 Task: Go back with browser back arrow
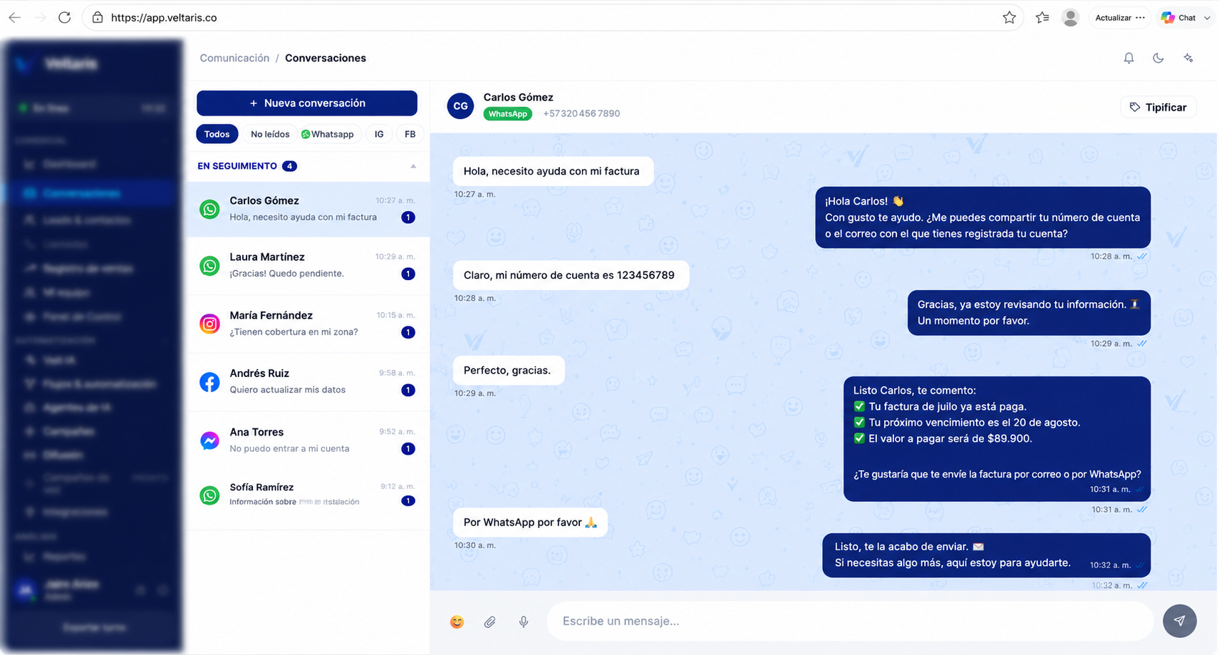point(14,18)
